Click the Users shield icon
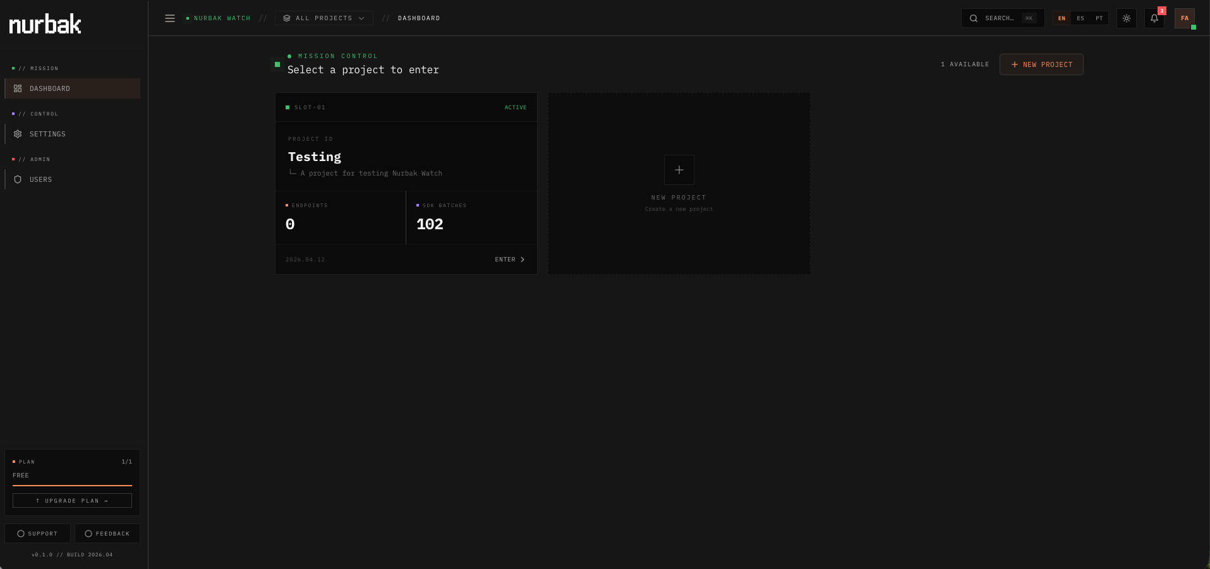The image size is (1210, 569). coord(18,179)
